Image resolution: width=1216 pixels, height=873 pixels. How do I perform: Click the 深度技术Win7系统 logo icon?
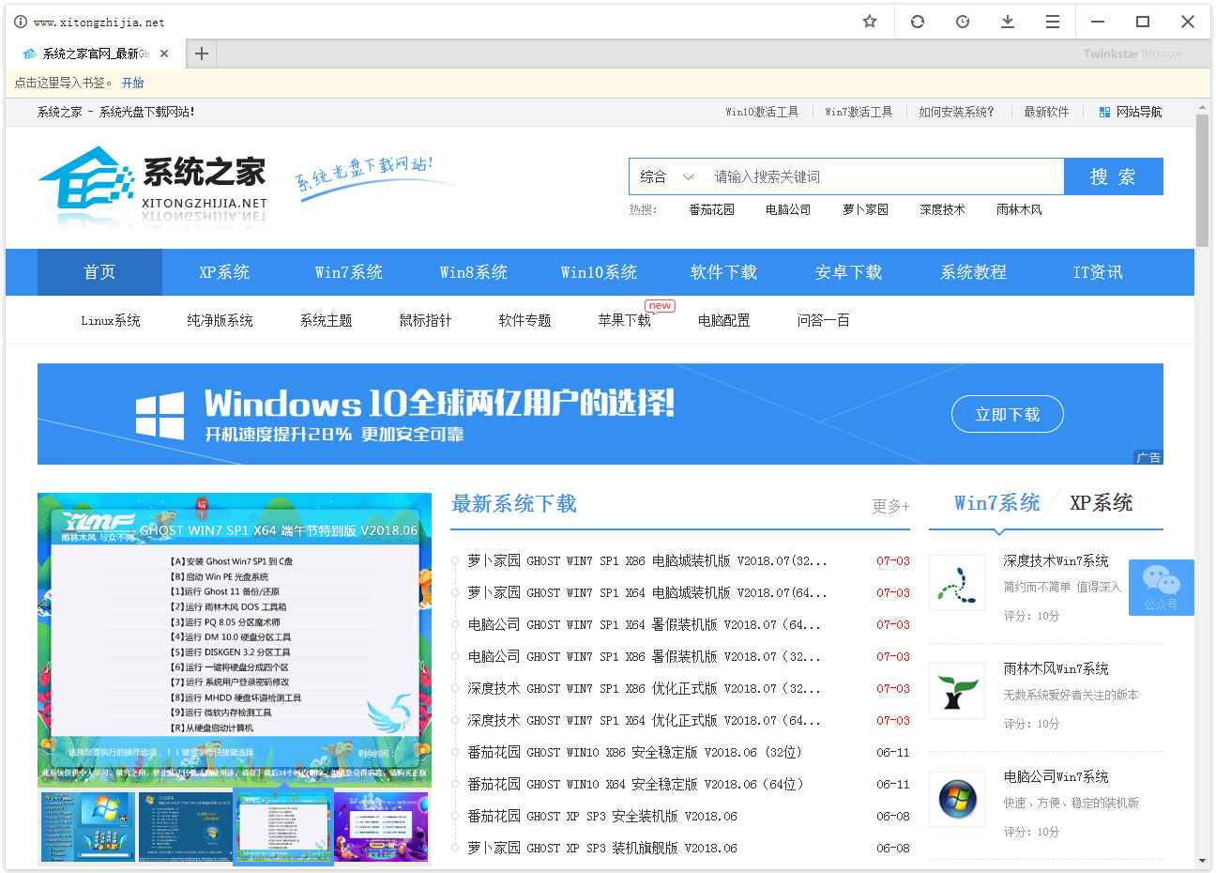pos(956,583)
